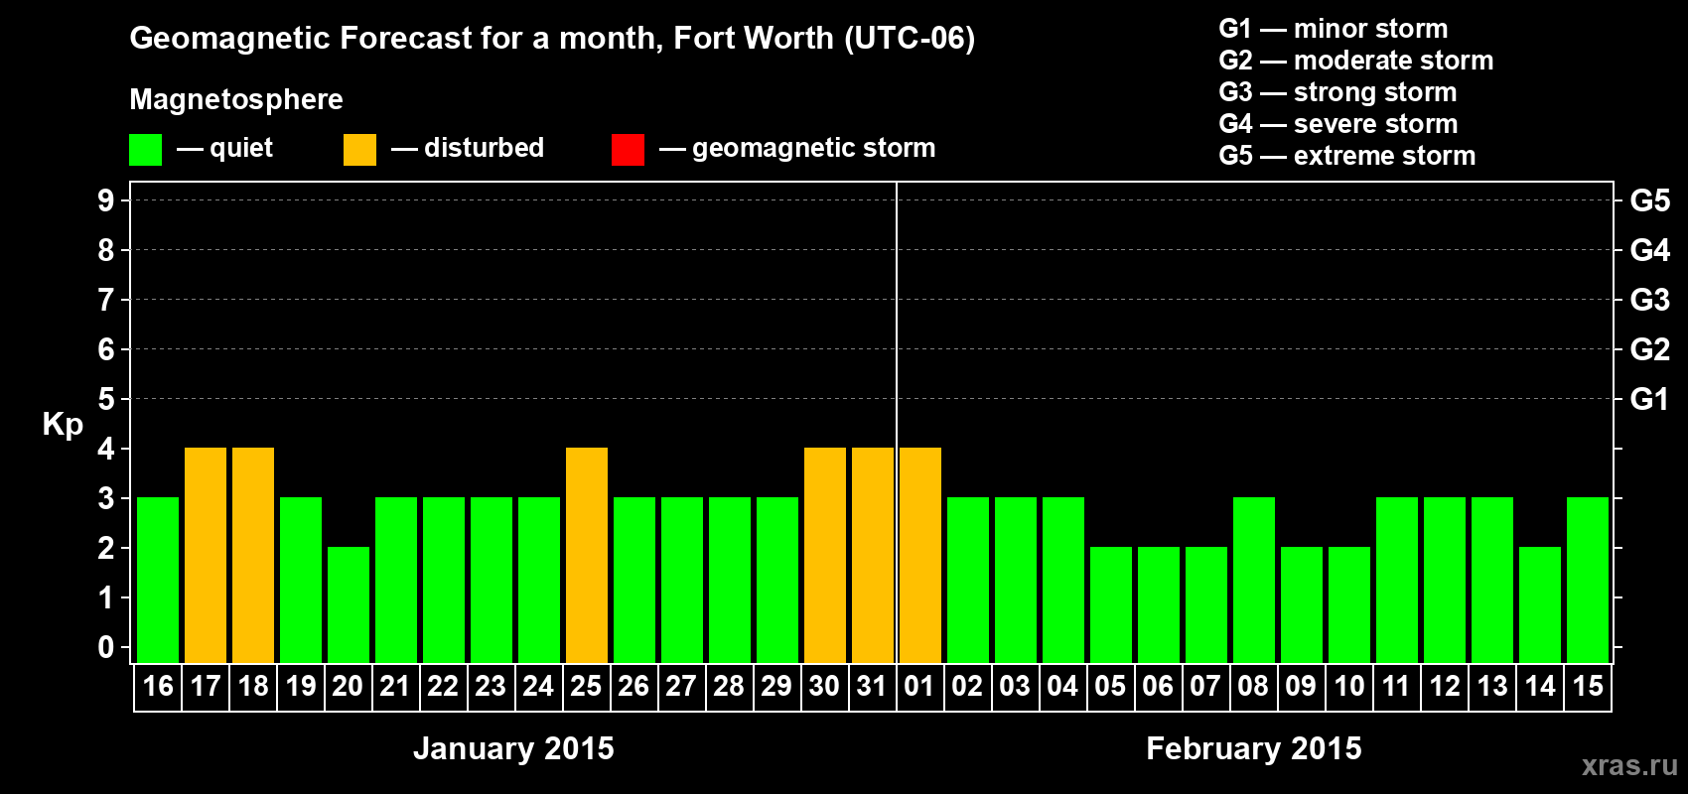Click the green bar for February 15
The image size is (1688, 794).
point(1588,580)
